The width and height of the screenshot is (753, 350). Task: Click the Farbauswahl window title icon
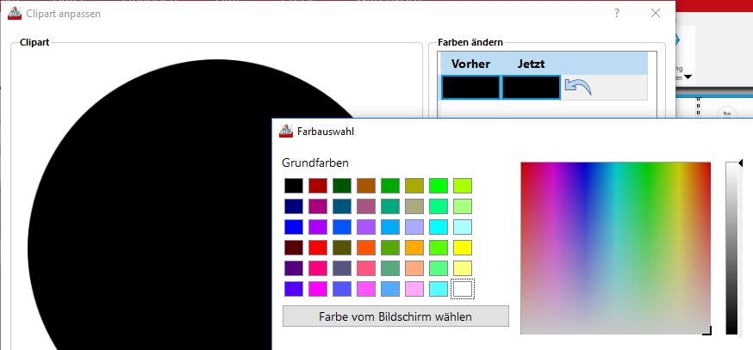coord(286,131)
